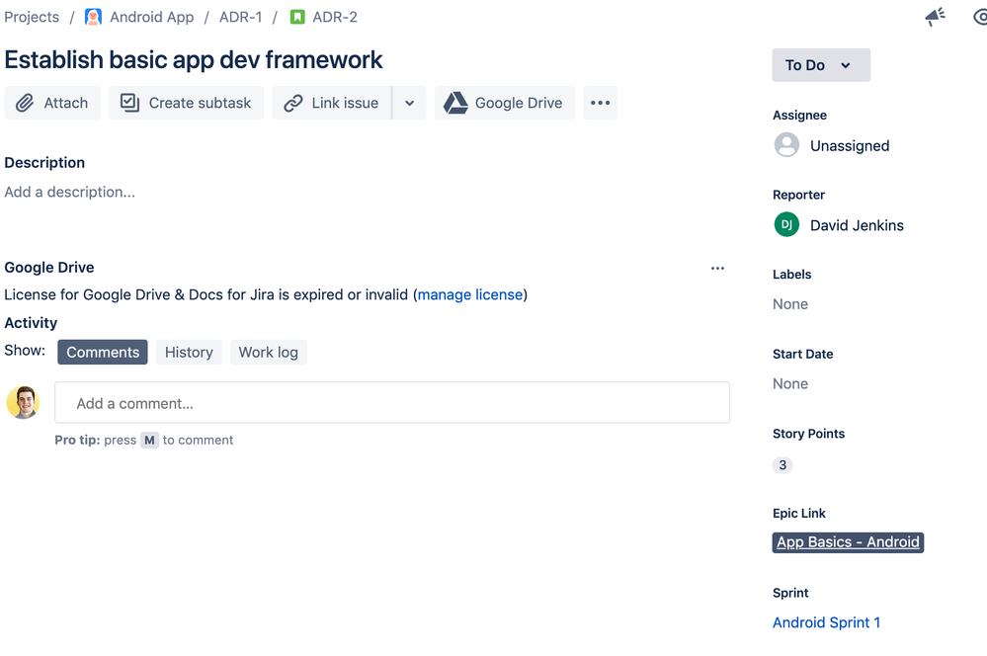
Task: Click the Android App project avatar icon
Action: tap(93, 17)
